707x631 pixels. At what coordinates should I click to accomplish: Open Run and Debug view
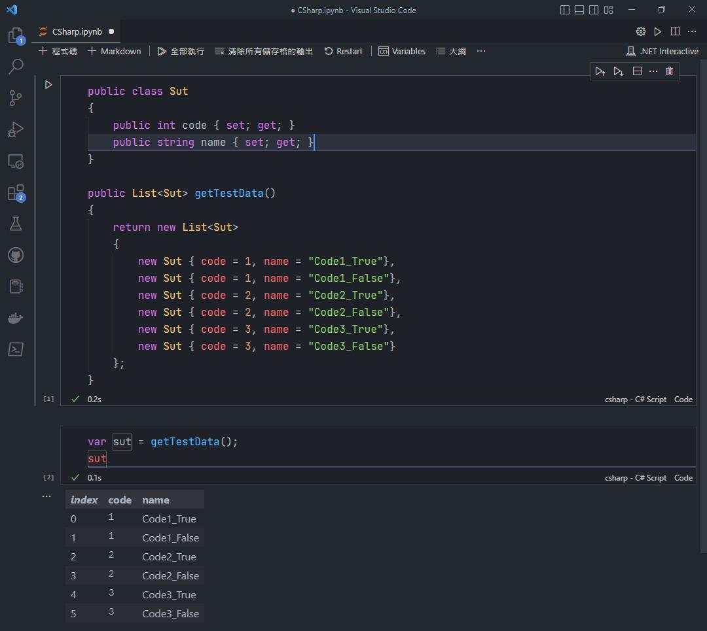(x=16, y=129)
